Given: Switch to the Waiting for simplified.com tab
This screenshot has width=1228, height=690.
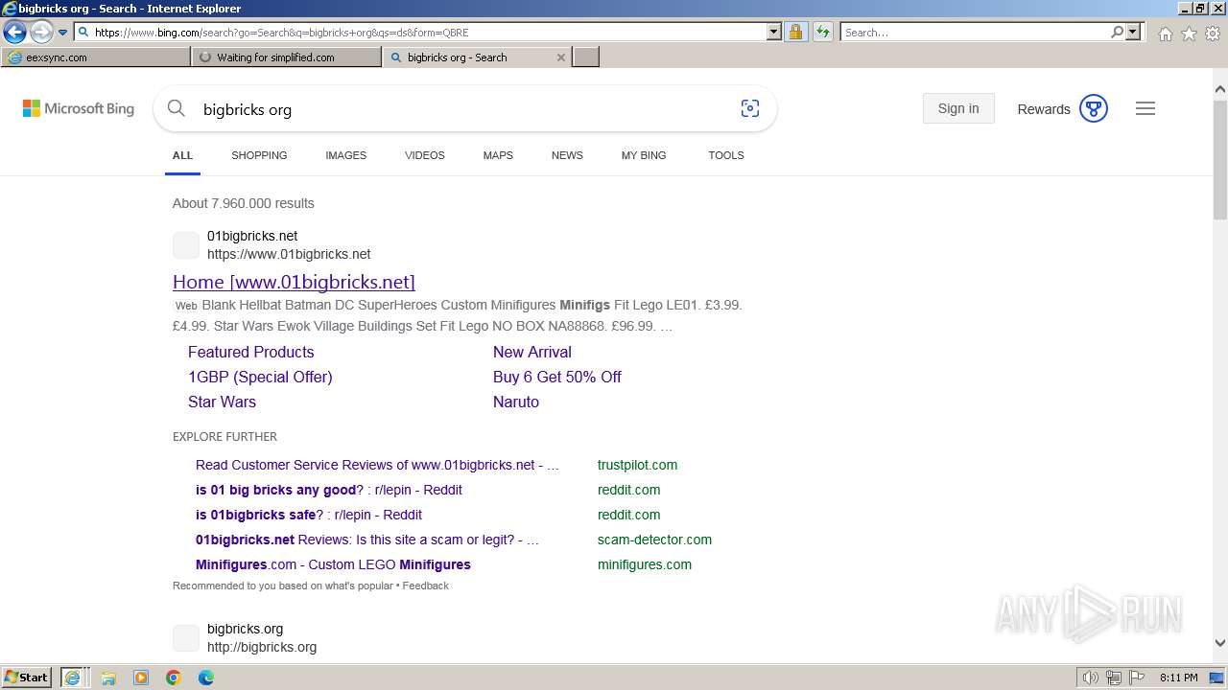Looking at the screenshot, I should pyautogui.click(x=286, y=57).
